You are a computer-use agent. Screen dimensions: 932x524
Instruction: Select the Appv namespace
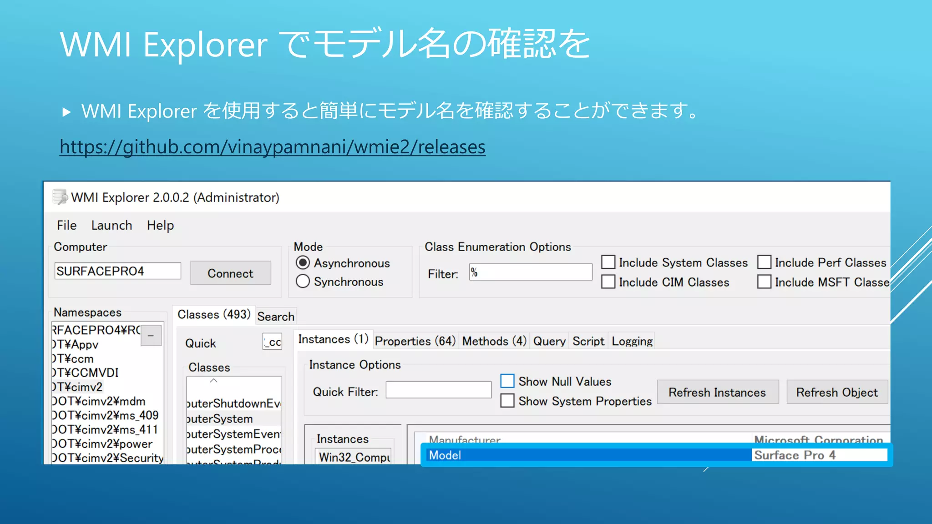click(76, 344)
